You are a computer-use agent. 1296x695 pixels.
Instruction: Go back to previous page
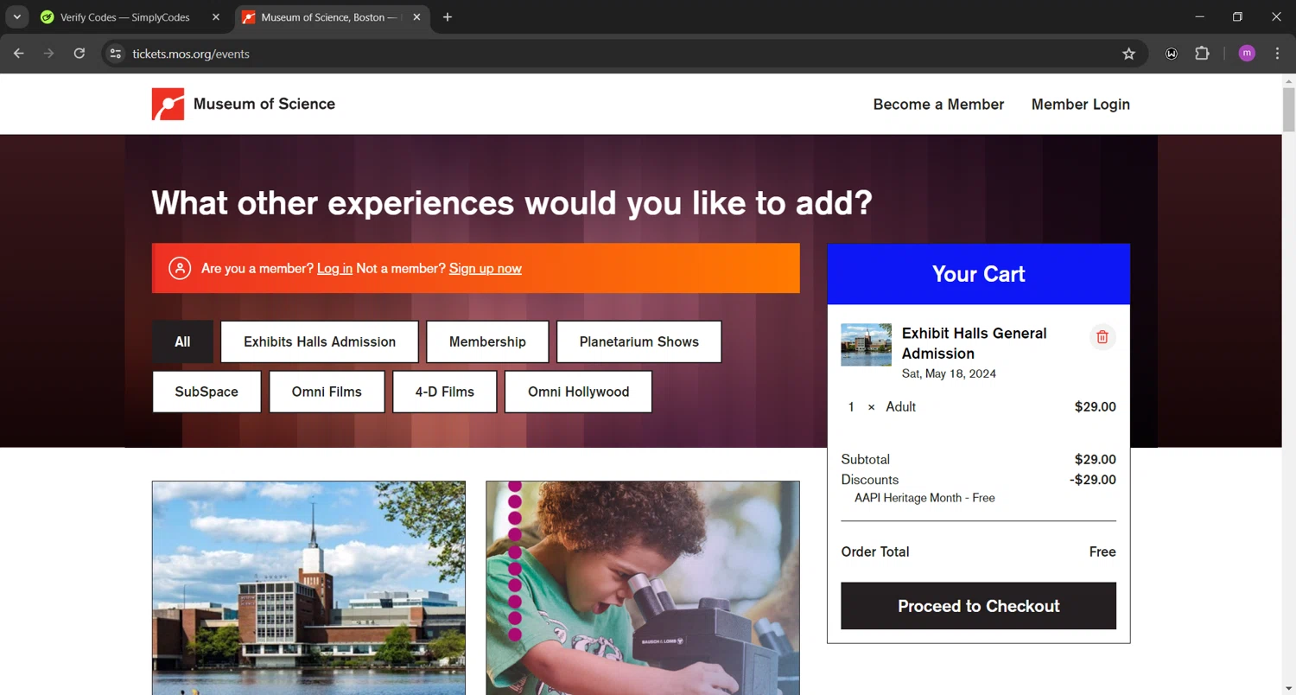pyautogui.click(x=19, y=54)
